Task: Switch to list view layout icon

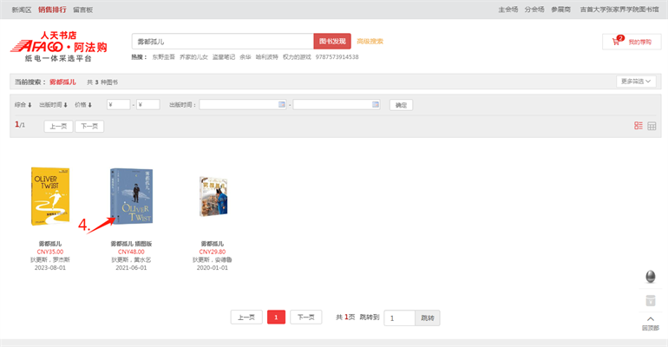Action: pos(639,126)
